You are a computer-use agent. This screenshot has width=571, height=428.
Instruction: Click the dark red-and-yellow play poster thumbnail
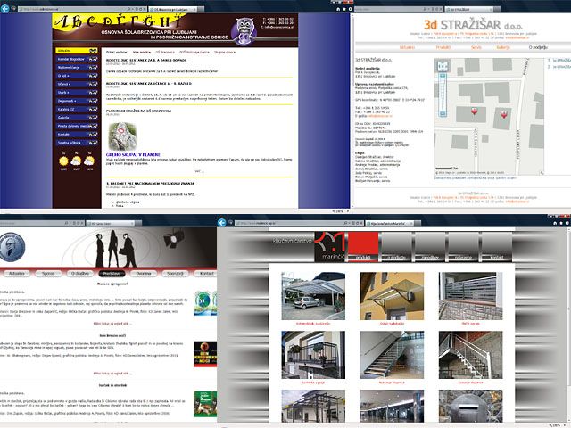pyautogui.click(x=205, y=354)
